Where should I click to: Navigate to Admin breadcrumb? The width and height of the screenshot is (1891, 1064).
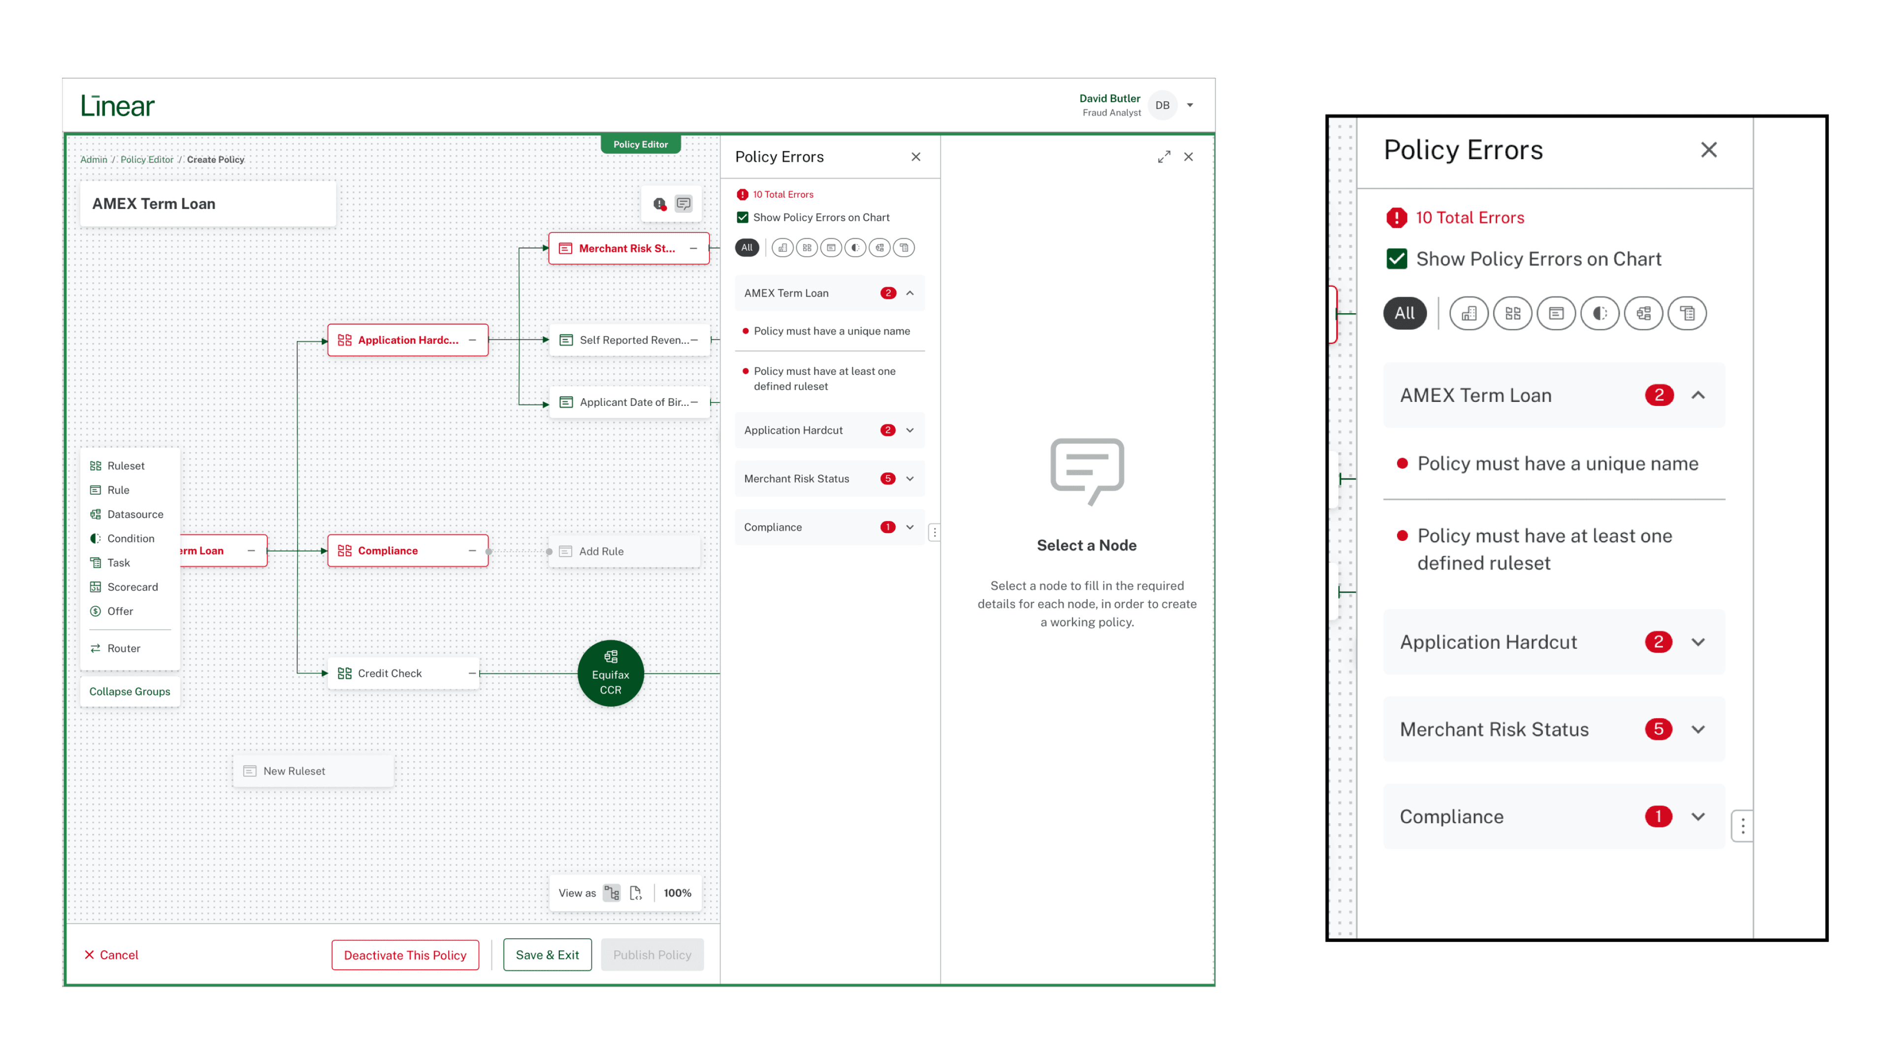click(x=93, y=159)
